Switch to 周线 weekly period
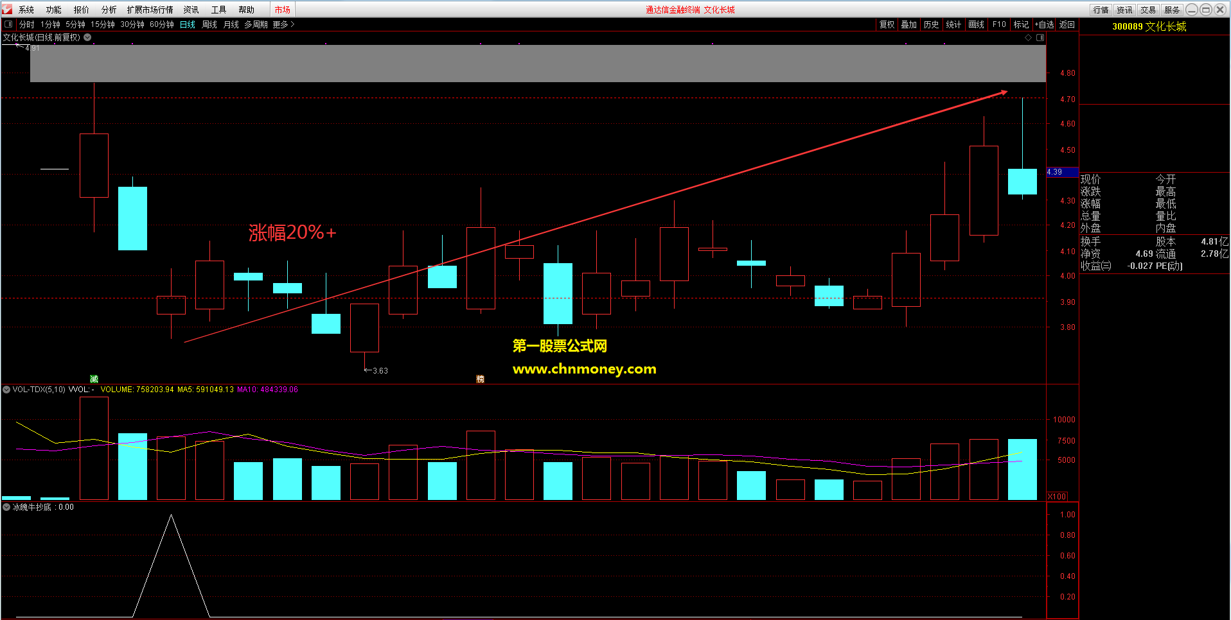 point(209,24)
